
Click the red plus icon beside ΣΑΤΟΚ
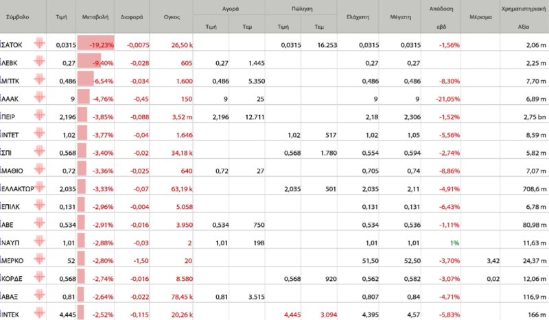(39, 45)
